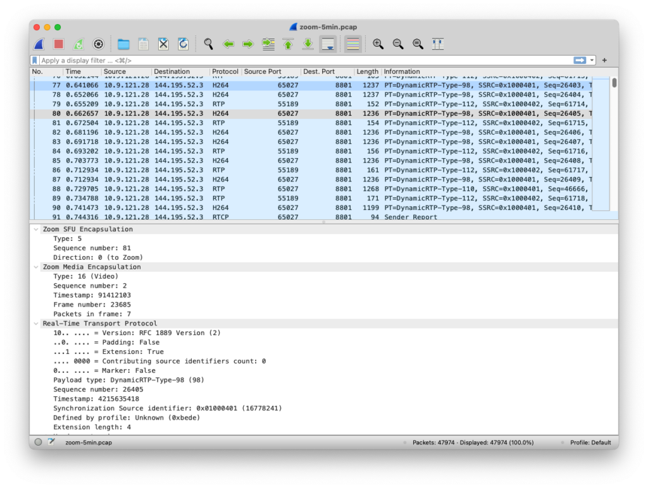Find a packet with magnifier icon

tap(208, 44)
